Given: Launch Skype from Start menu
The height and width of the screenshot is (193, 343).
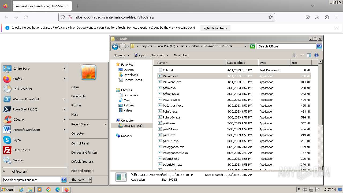Looking at the screenshot, I should [34, 140].
